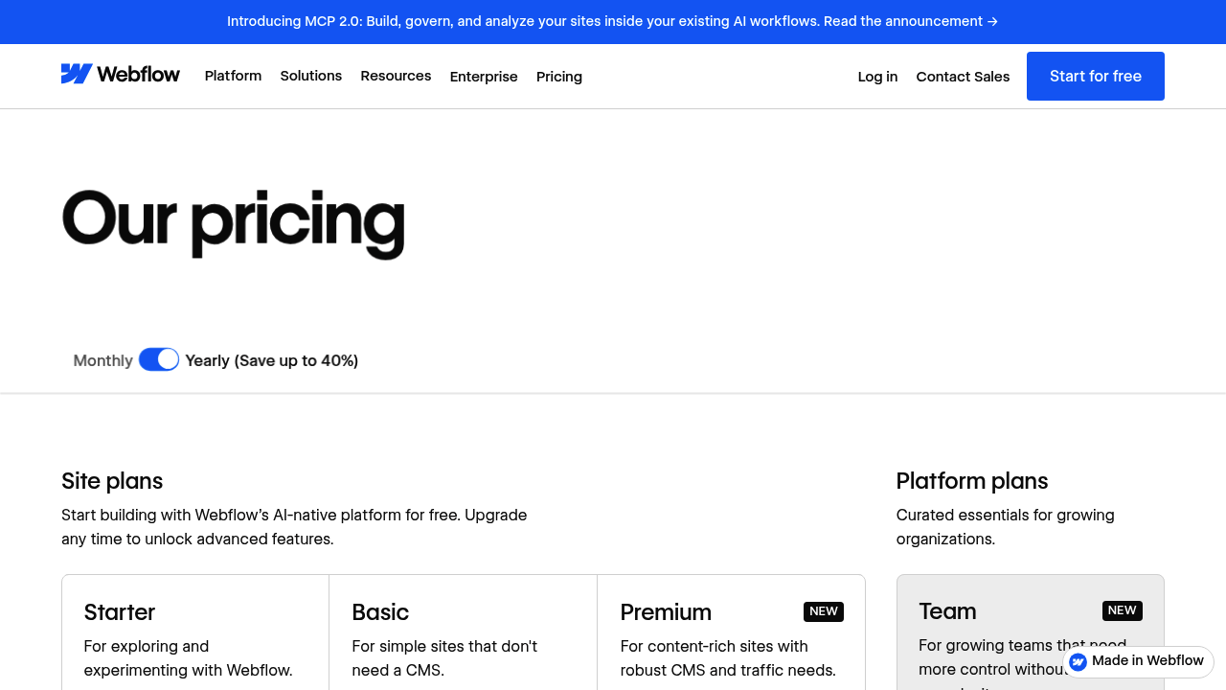This screenshot has height=690, width=1226.
Task: Toggle the Monthly/Yearly billing switch
Action: coord(159,359)
